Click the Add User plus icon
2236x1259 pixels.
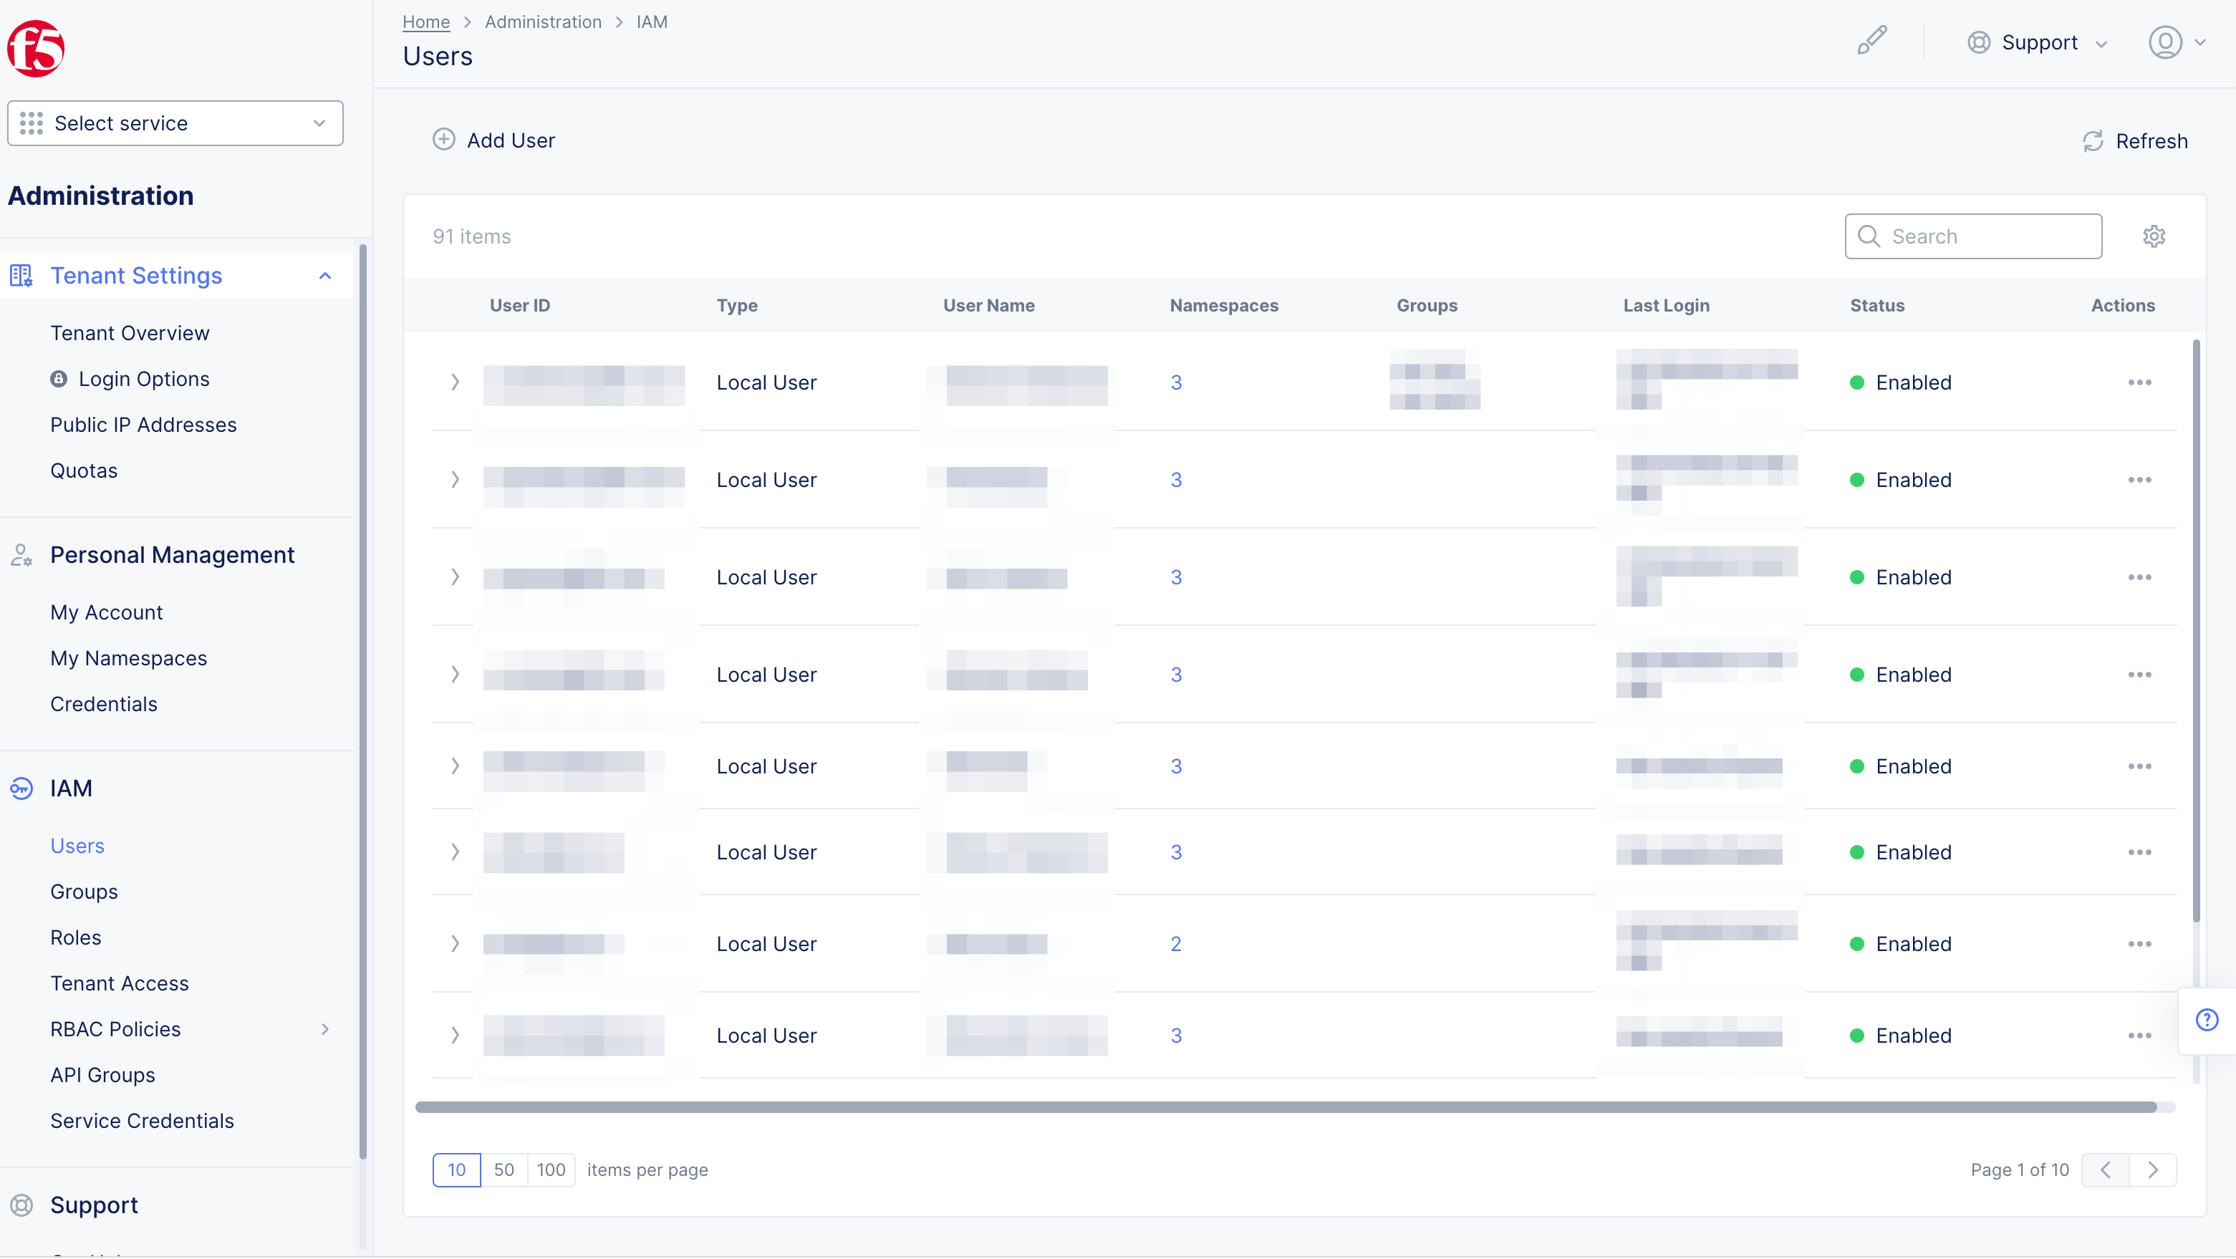coord(443,140)
